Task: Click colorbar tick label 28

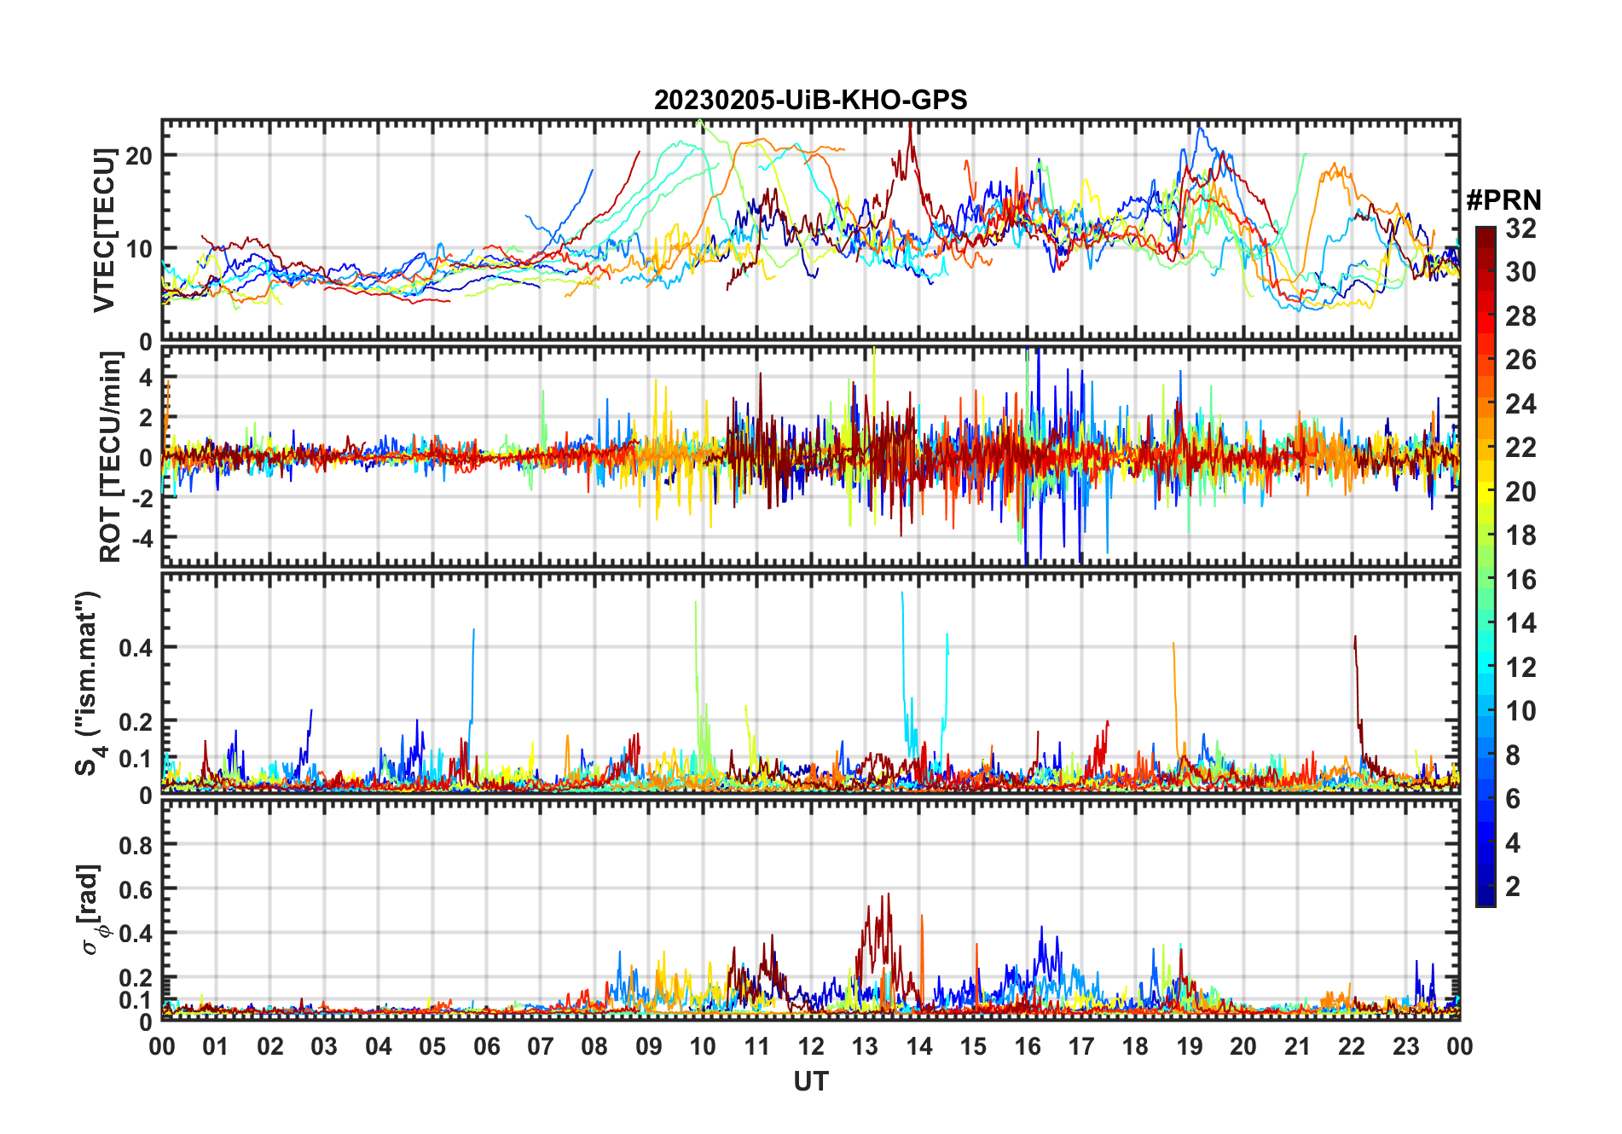Action: [x=1521, y=316]
